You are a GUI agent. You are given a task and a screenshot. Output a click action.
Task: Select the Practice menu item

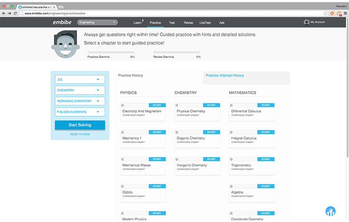click(x=155, y=23)
